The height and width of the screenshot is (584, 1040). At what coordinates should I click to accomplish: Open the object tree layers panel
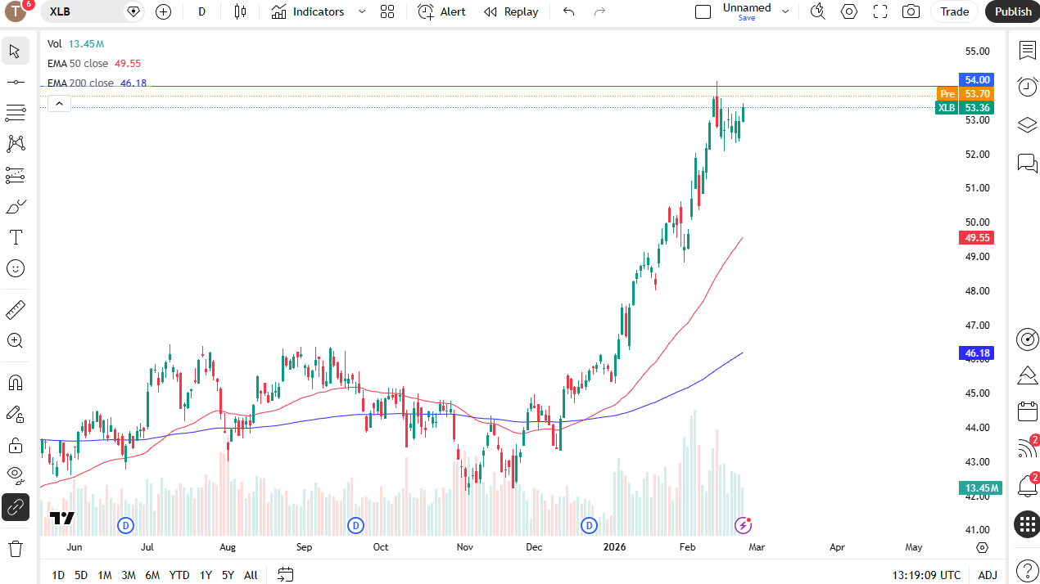pos(1027,125)
